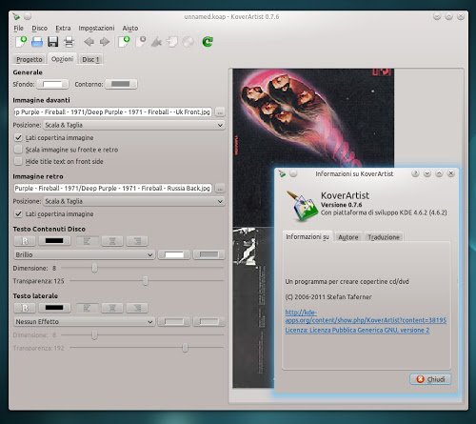Viewport: 476px width, 424px height.
Task: Open the Autore tab in About dialog
Action: tap(348, 237)
